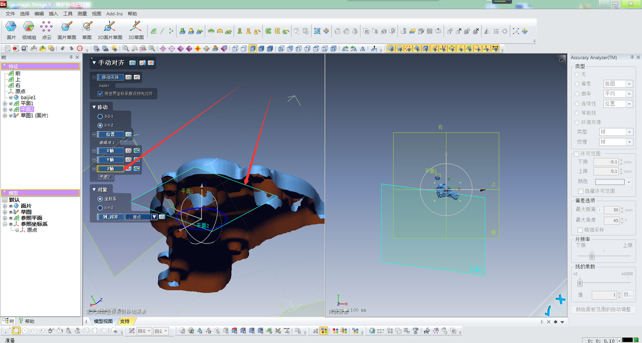The width and height of the screenshot is (642, 343).
Task: Open the 草图 sketch tool
Action: coord(87,30)
